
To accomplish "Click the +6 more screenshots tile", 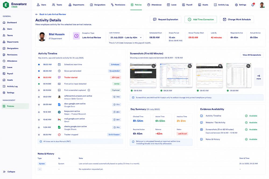I will [259, 77].
